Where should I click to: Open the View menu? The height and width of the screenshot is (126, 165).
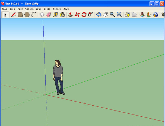20,9
